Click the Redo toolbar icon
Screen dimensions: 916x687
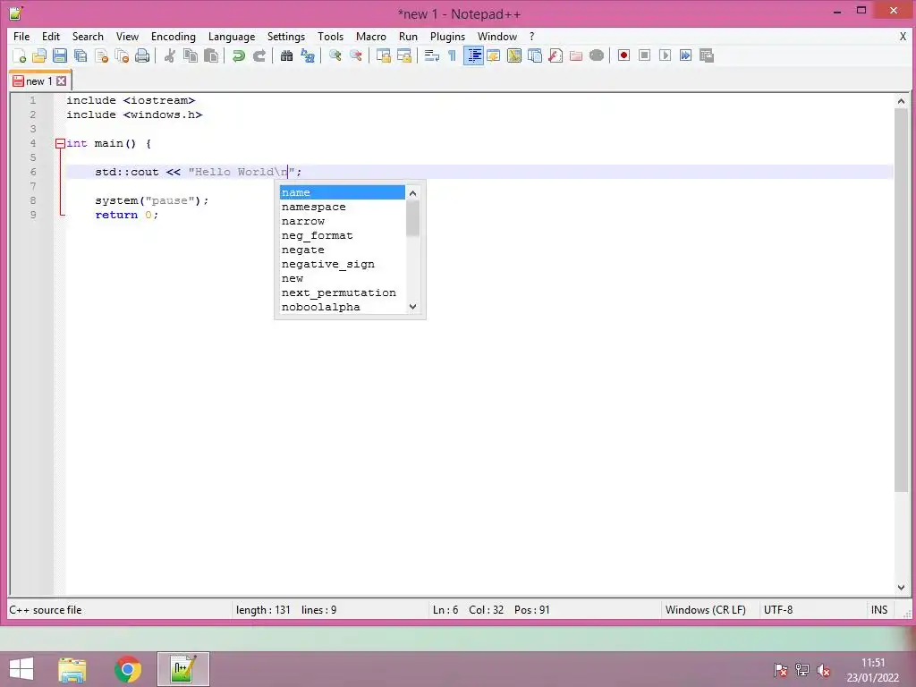coord(259,55)
